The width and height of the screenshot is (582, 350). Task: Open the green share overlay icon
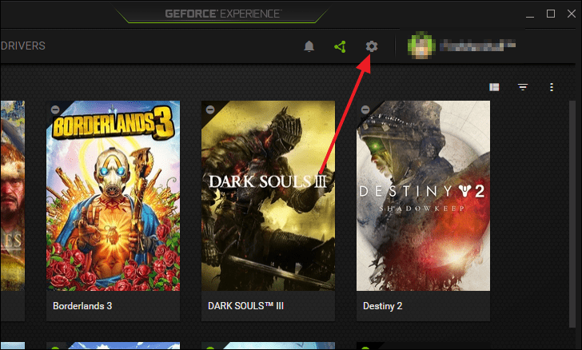click(340, 47)
